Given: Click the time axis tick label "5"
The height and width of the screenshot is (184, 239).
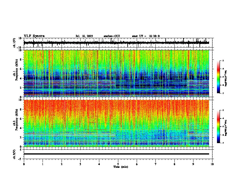Looking at the screenshot, I should (118, 164).
